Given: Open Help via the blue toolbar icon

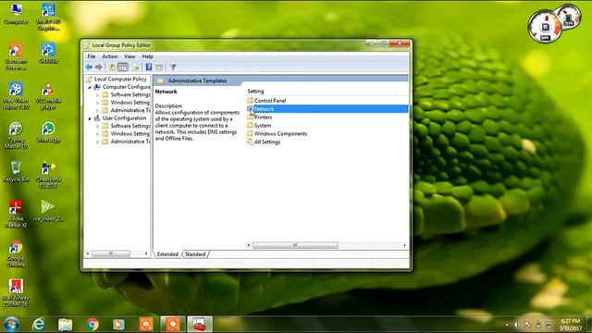Looking at the screenshot, I should [149, 68].
